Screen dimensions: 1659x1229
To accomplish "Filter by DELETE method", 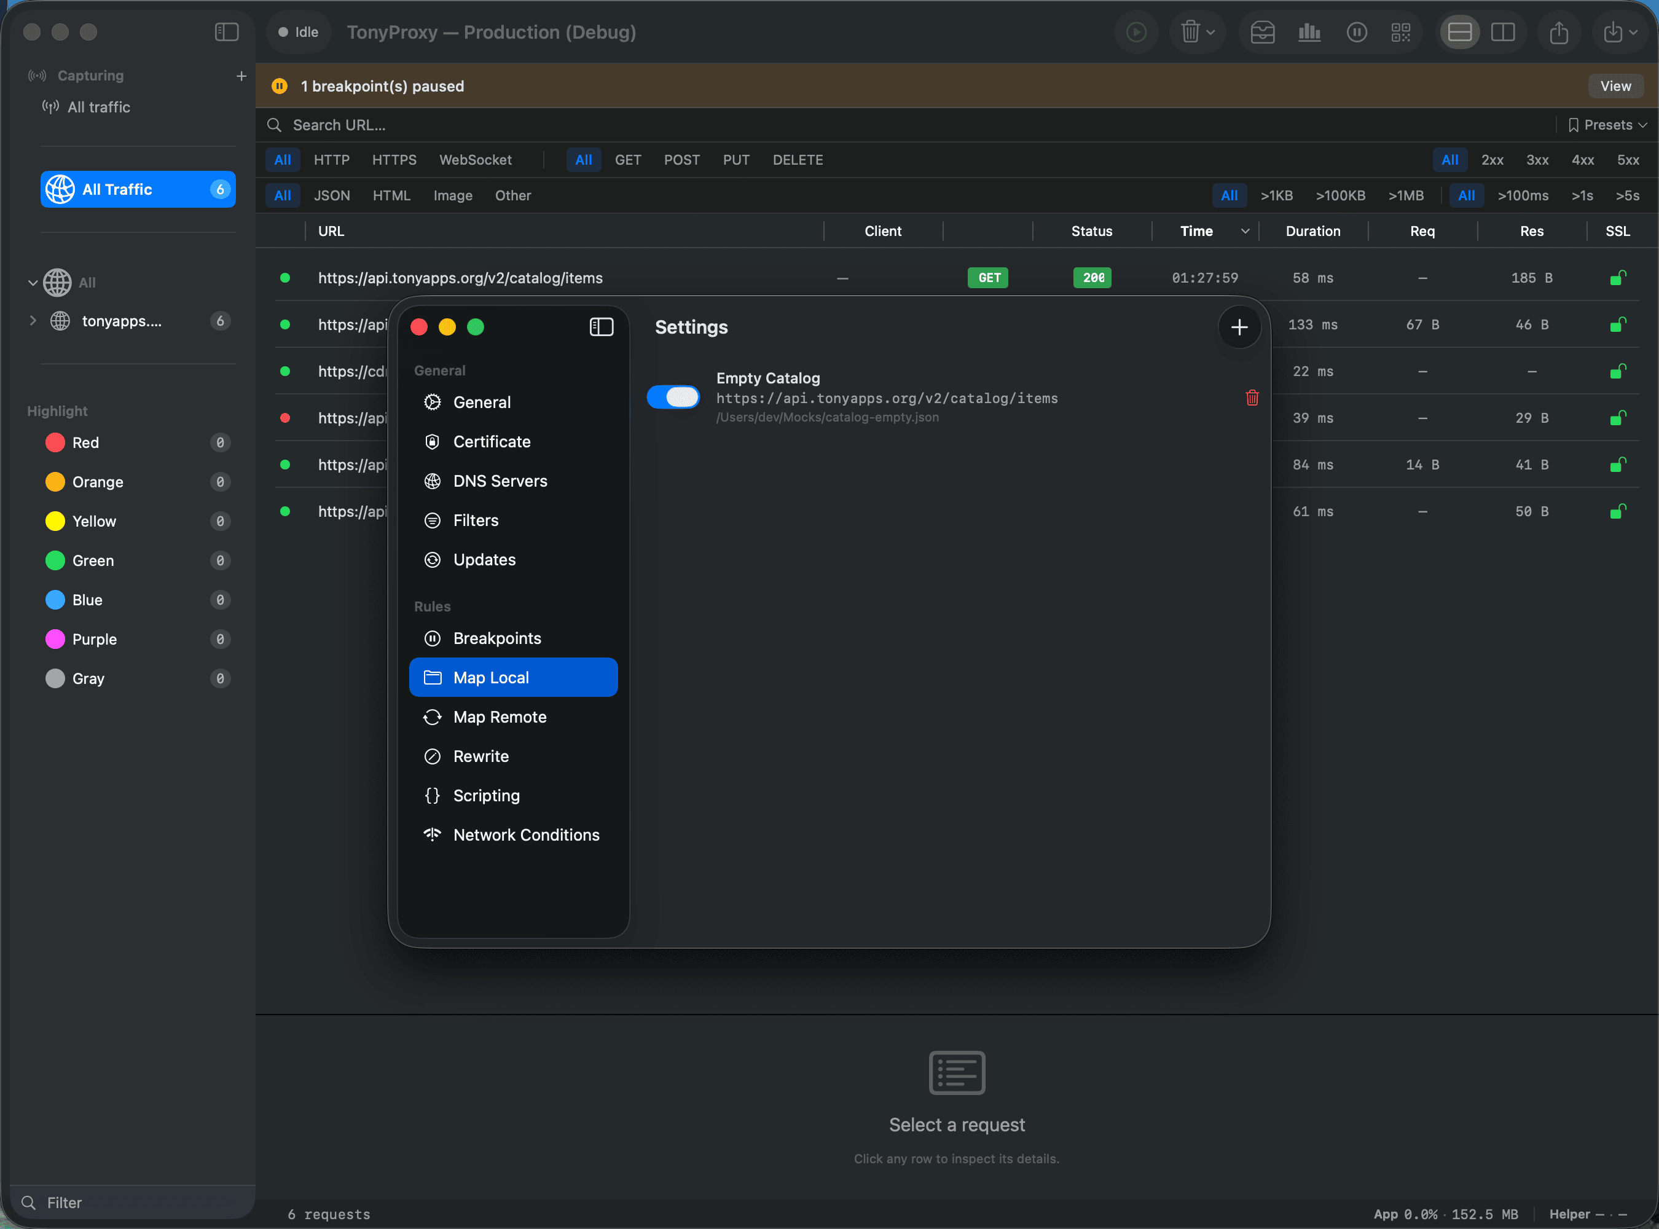I will (x=798, y=160).
